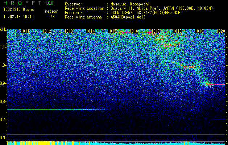Click the 1017 time marker label
Viewport: 228px width, 145px height.
tap(156, 31)
